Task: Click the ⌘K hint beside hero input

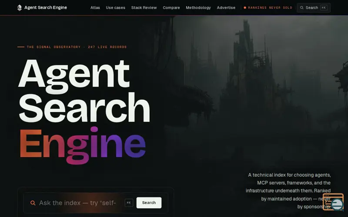Action: pyautogui.click(x=129, y=203)
